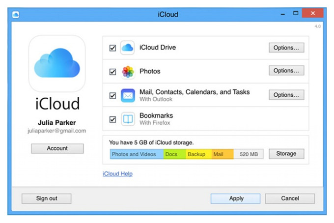334x223 pixels.
Task: Close the iCloud window
Action: [313, 13]
